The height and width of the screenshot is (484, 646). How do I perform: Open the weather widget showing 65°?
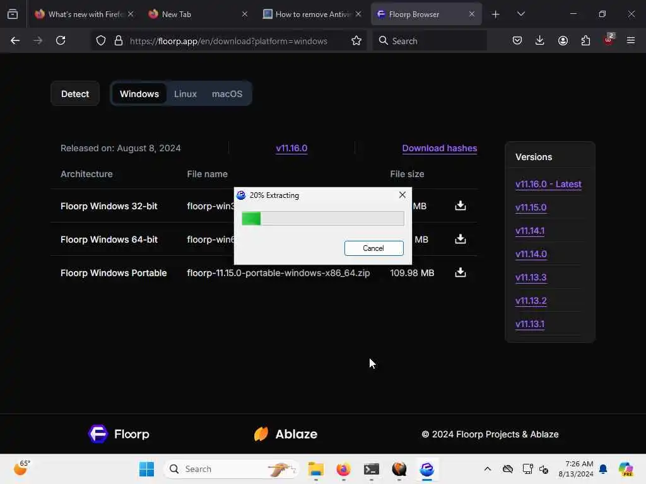(22, 468)
